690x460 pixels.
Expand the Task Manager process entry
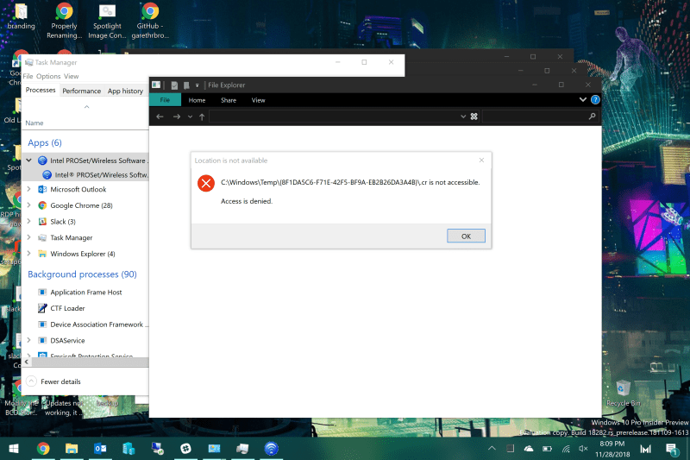(x=28, y=237)
